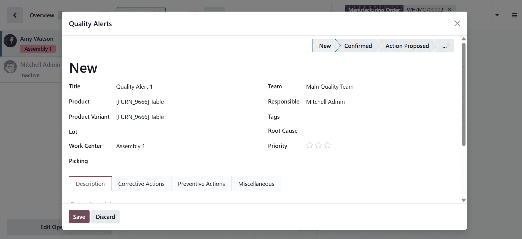This screenshot has width=522, height=239.
Task: Remove the WH/MO/00002 filter tag
Action: pos(450,9)
